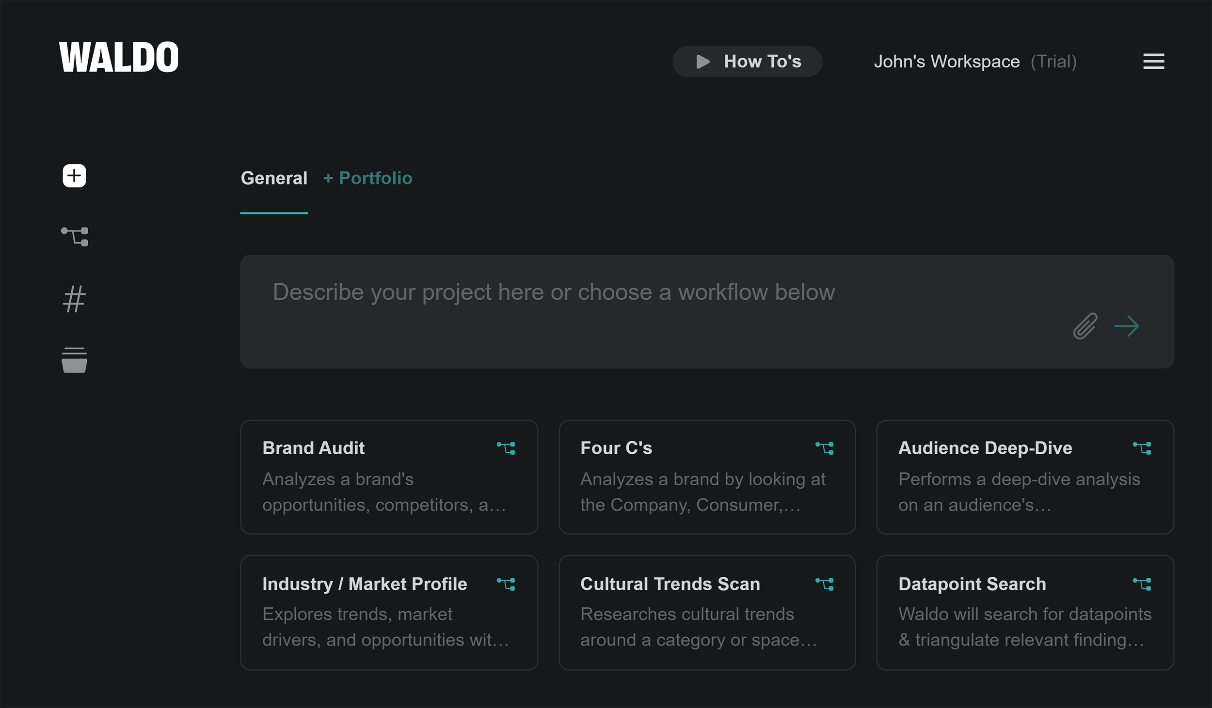
Task: Select the workflow tree icon in the sidebar
Action: tap(75, 236)
